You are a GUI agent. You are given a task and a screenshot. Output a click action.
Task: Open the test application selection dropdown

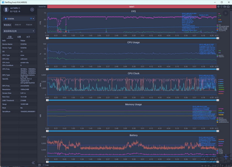click(19, 31)
